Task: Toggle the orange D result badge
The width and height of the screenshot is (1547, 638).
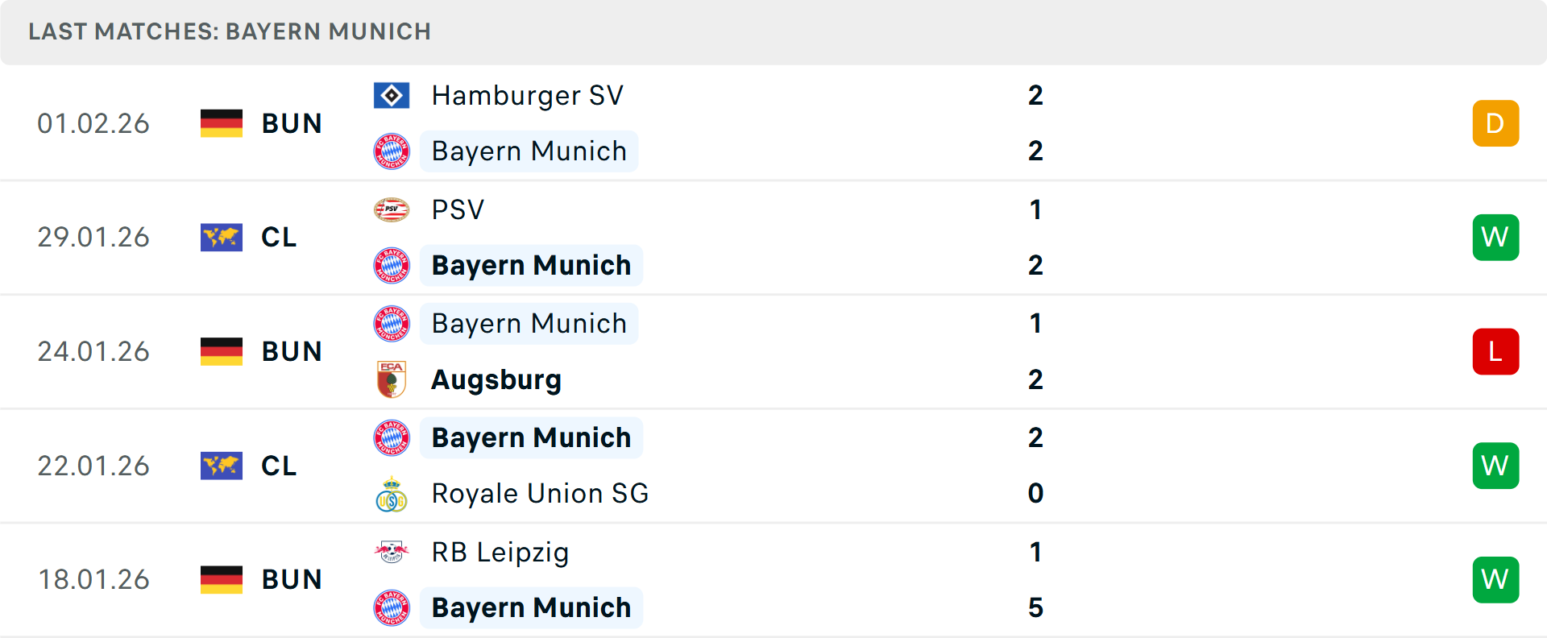Action: pos(1495,122)
